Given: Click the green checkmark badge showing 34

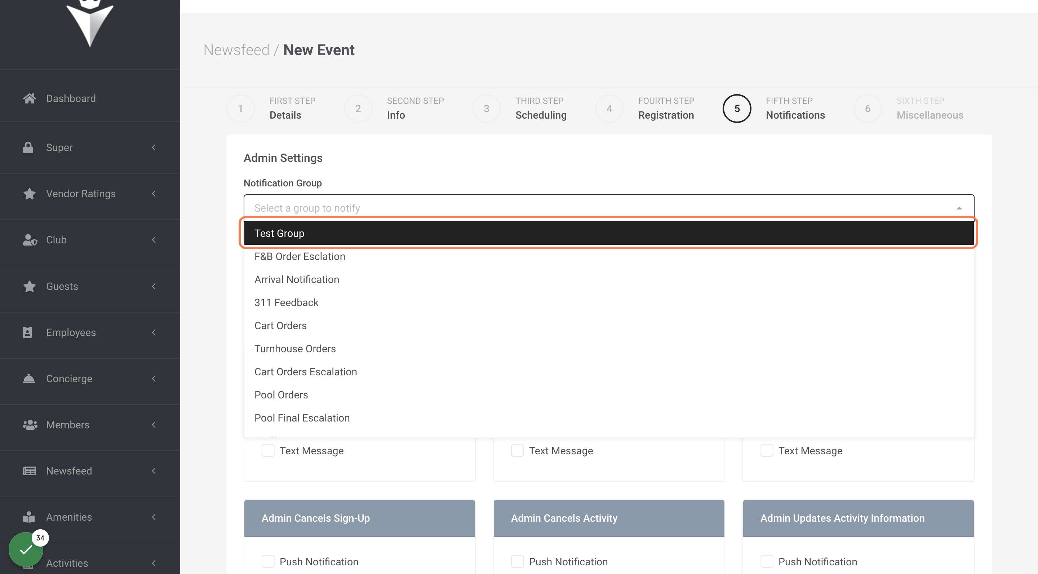Looking at the screenshot, I should coord(26,549).
